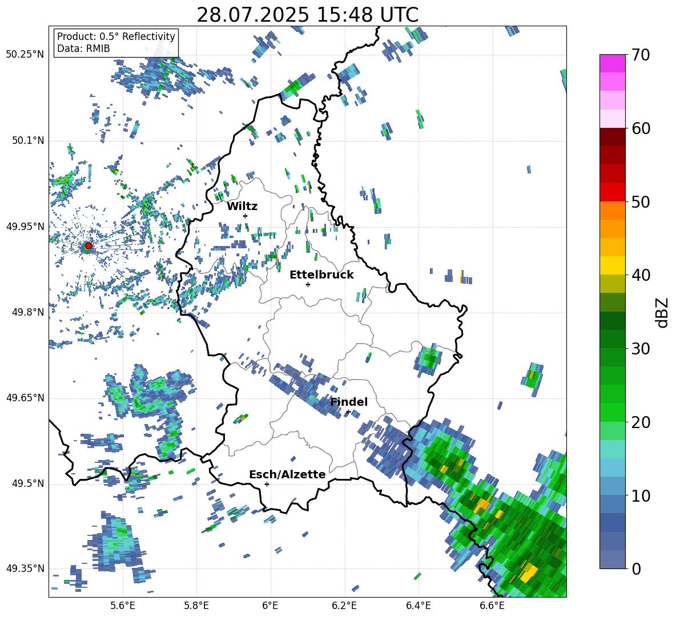This screenshot has width=676, height=617.
Task: Click the orange swatch just below 50 dBZ
Action: (612, 210)
